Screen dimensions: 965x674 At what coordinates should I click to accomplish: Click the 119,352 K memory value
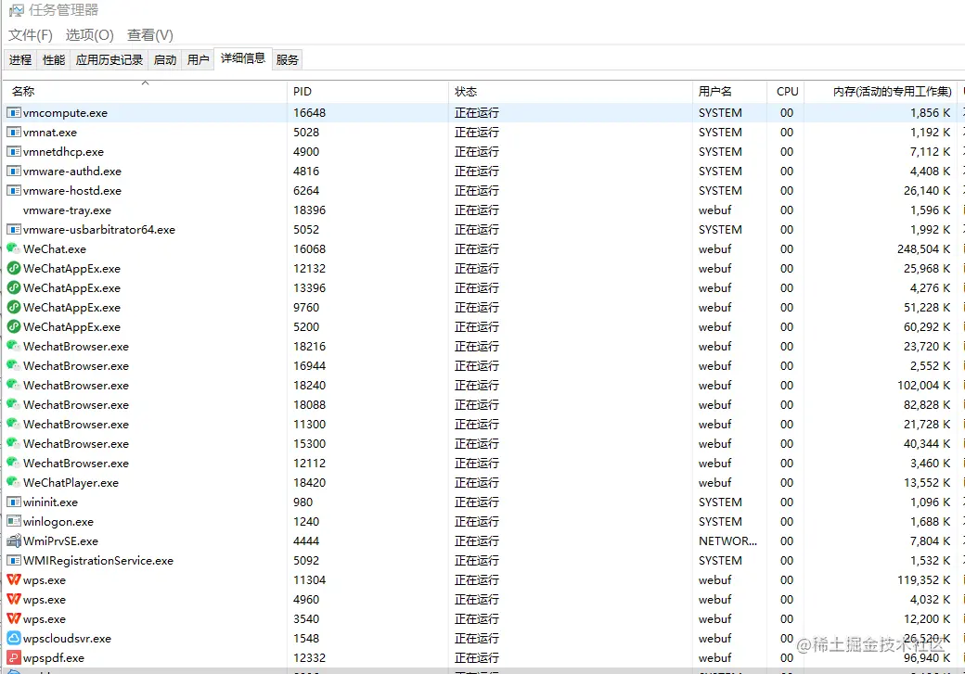[x=923, y=580]
